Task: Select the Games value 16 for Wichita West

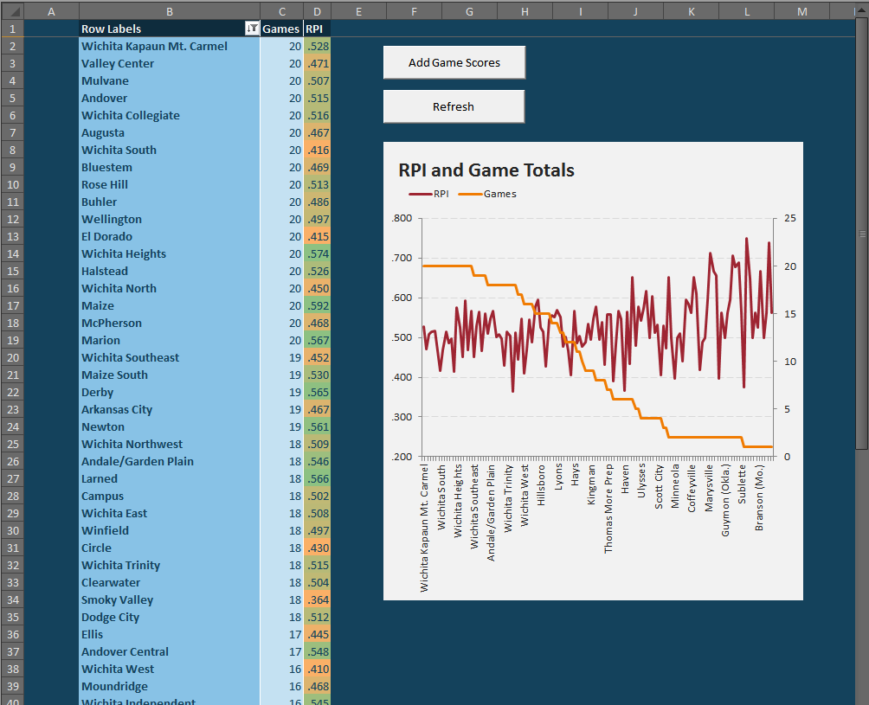Action: [x=281, y=669]
